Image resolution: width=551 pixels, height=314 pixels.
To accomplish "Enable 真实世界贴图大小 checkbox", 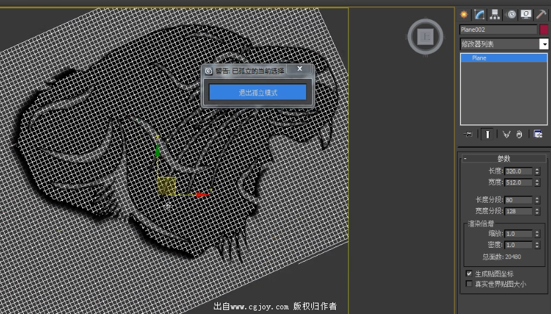I will tap(470, 284).
